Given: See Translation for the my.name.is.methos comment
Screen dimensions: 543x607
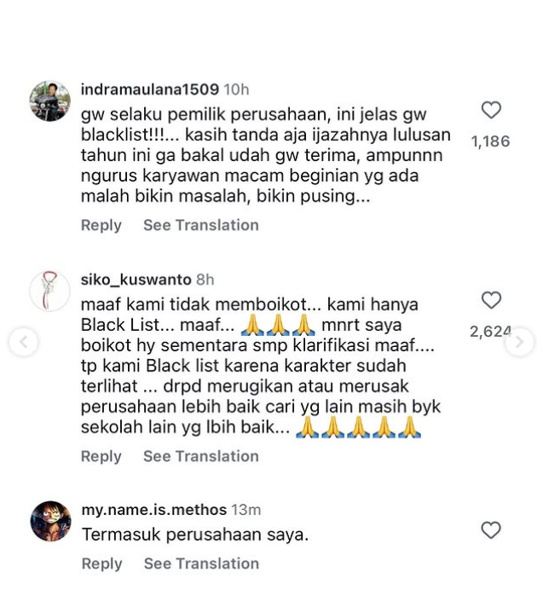Looking at the screenshot, I should pyautogui.click(x=201, y=564).
